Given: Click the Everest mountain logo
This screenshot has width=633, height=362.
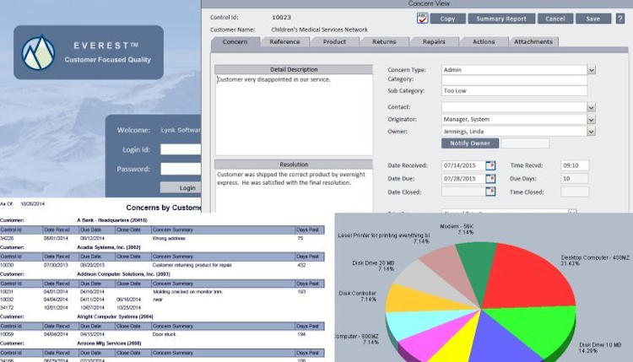Looking at the screenshot, I should (x=38, y=53).
